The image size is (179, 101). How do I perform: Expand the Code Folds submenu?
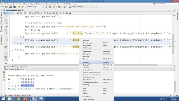click(96, 97)
